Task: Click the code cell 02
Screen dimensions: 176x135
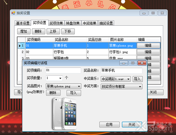Action: 39,52
